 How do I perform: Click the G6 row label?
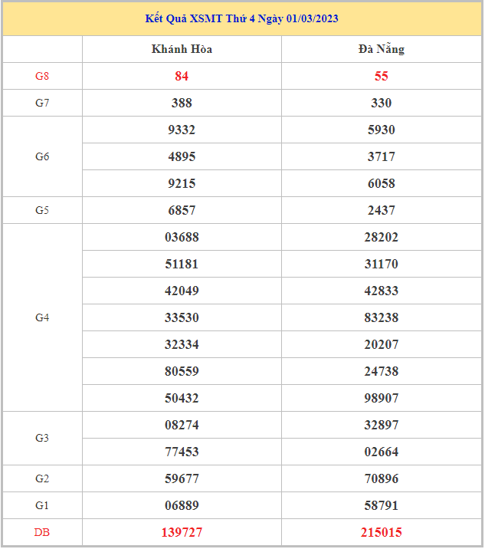(42, 156)
